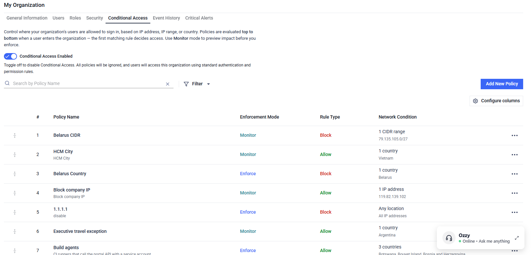
Task: Click the Build agents policy name
Action: point(66,248)
